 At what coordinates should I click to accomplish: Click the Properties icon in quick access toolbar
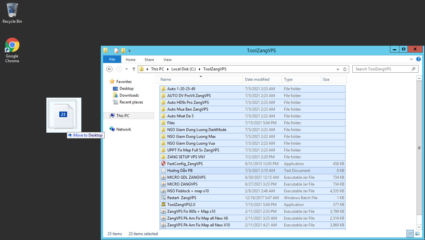pyautogui.click(x=116, y=50)
